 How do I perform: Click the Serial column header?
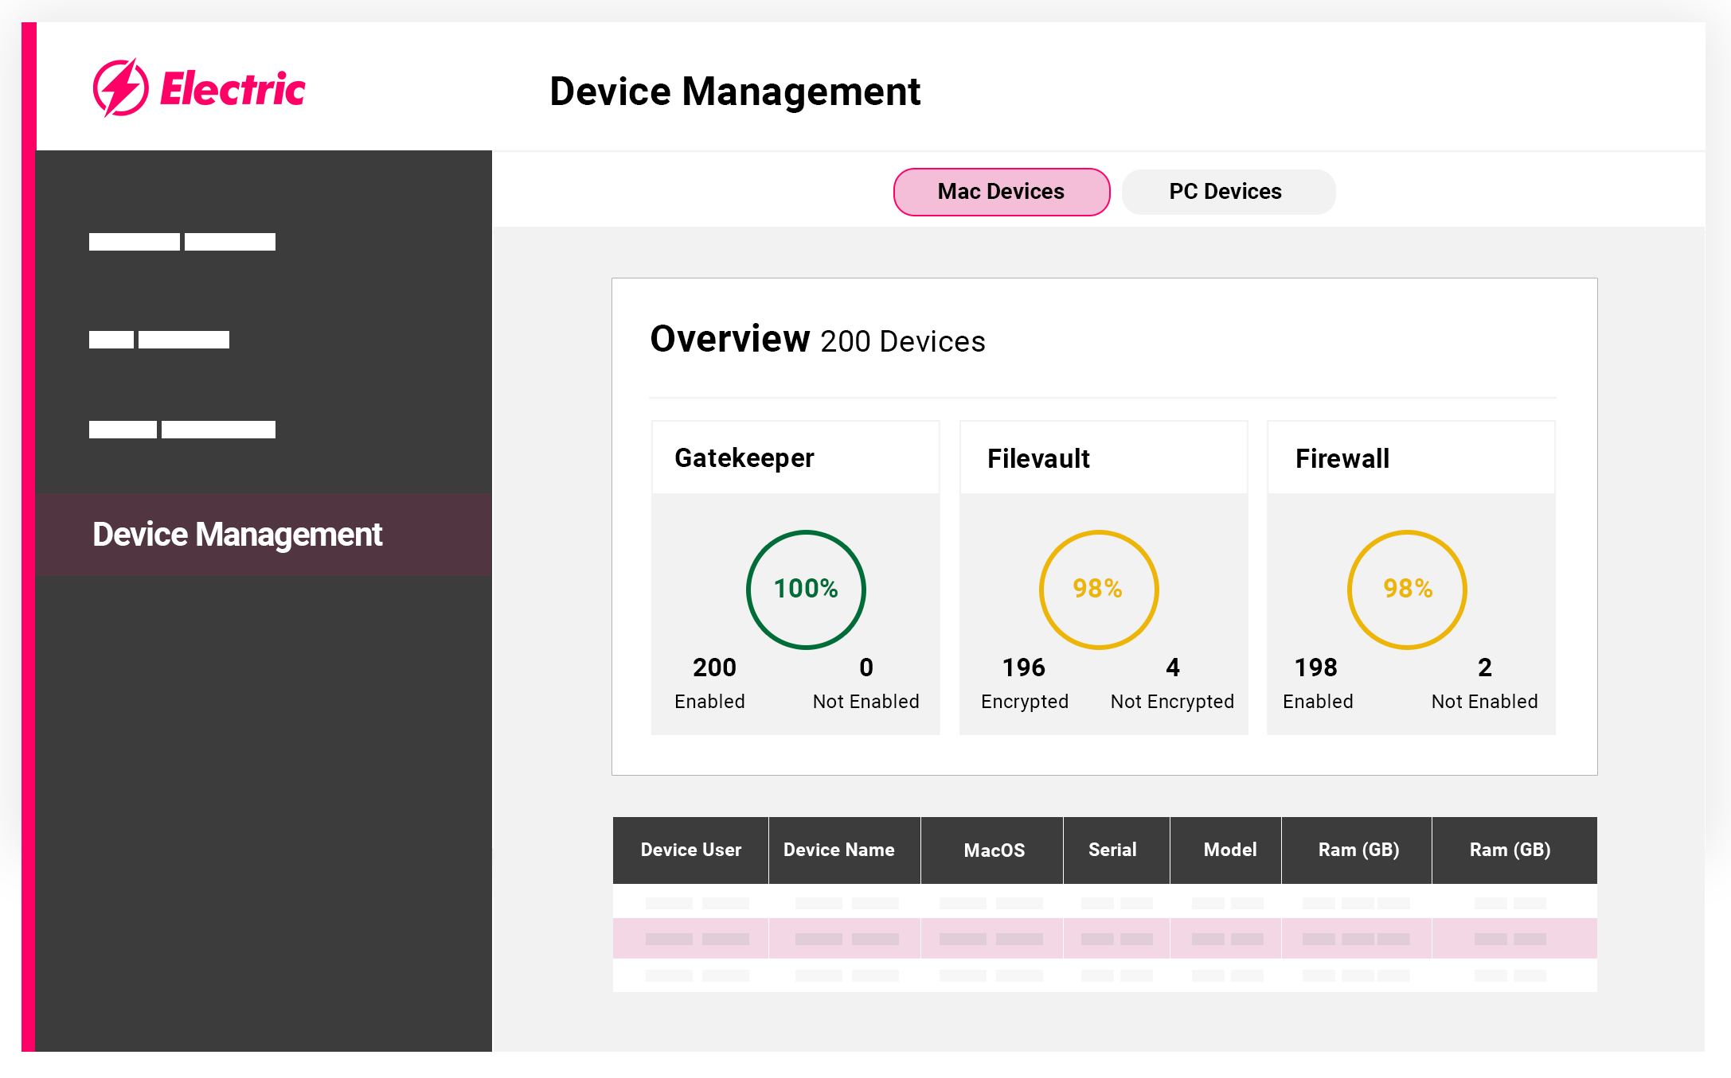[1112, 850]
